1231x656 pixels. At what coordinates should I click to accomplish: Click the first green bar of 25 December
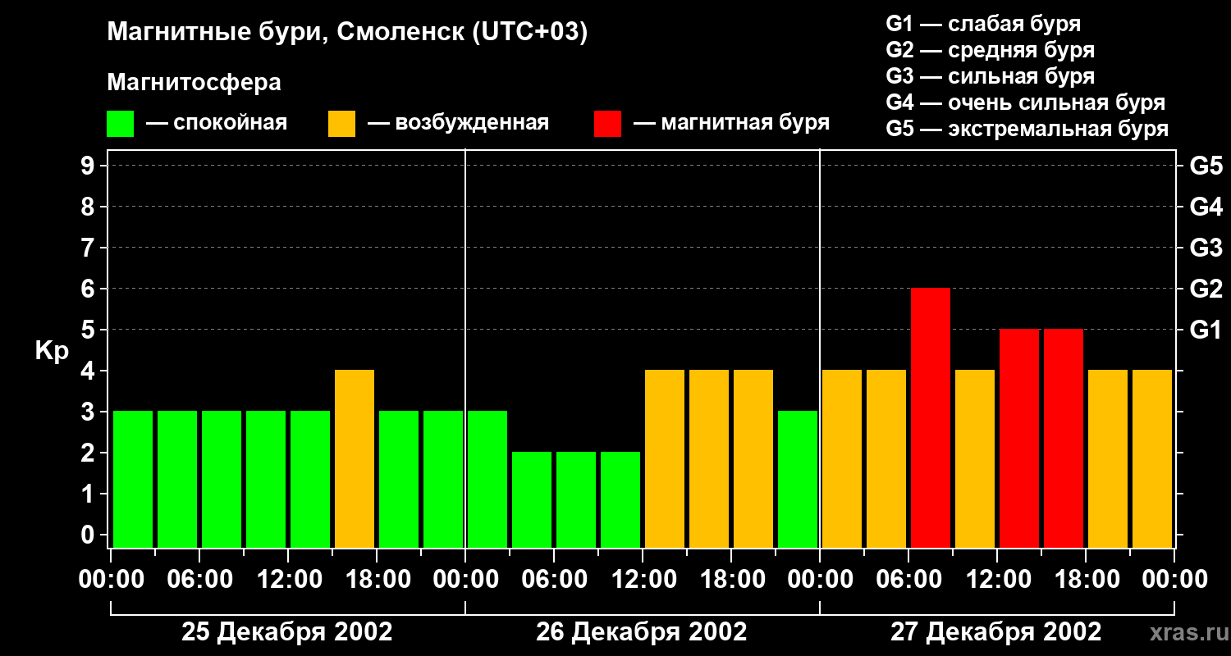(x=133, y=479)
